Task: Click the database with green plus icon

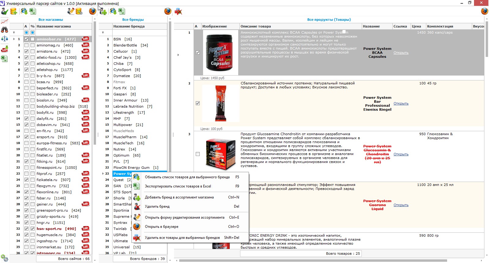Action: [13, 12]
